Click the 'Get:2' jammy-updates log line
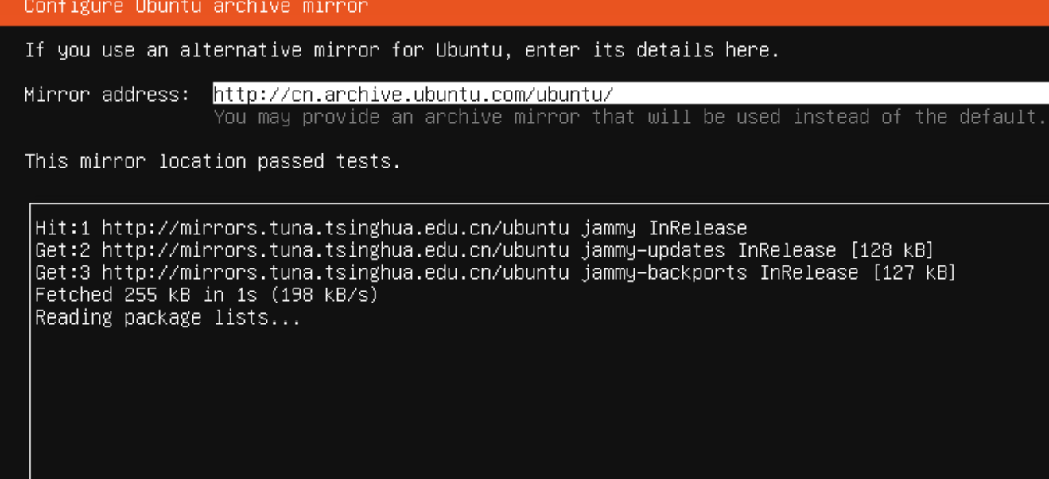The width and height of the screenshot is (1049, 479). click(484, 250)
